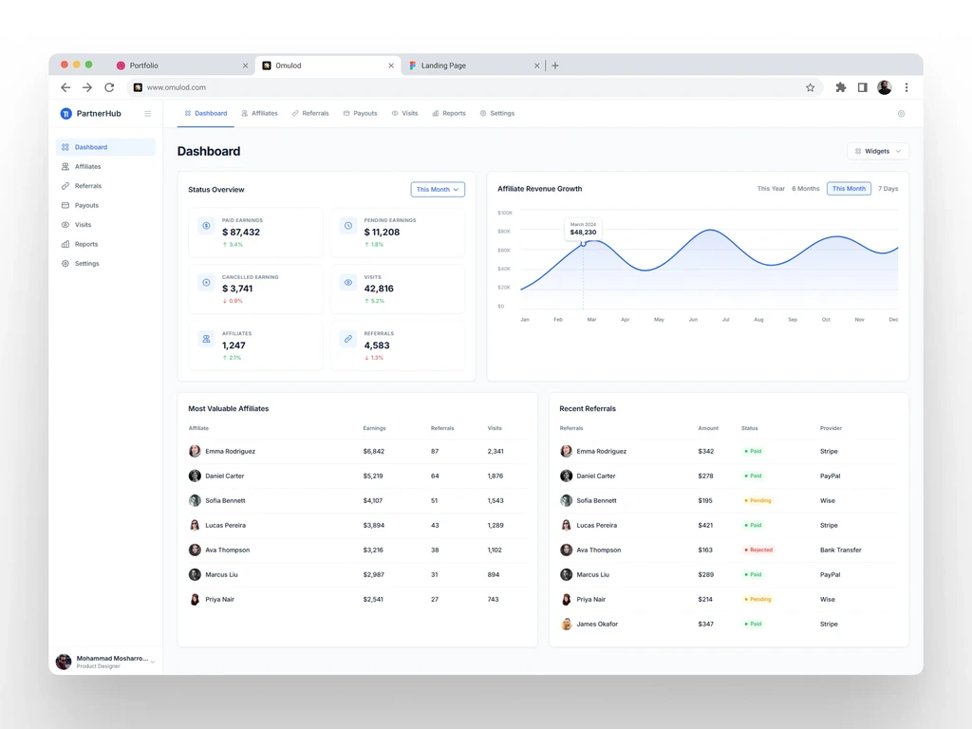Click the browser address bar
The height and width of the screenshot is (729, 972).
click(475, 87)
